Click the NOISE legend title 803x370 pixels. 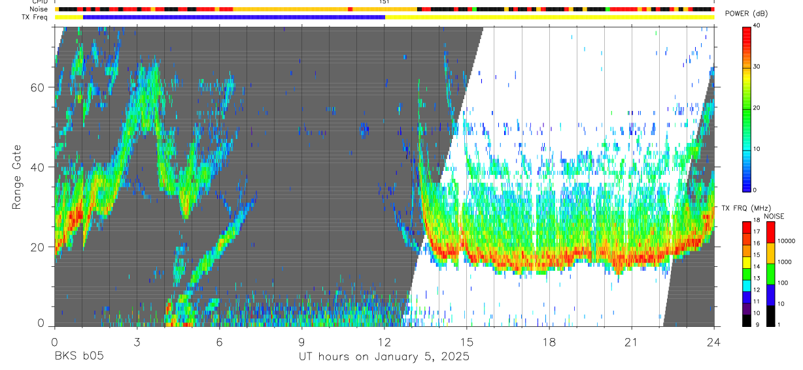coord(774,216)
